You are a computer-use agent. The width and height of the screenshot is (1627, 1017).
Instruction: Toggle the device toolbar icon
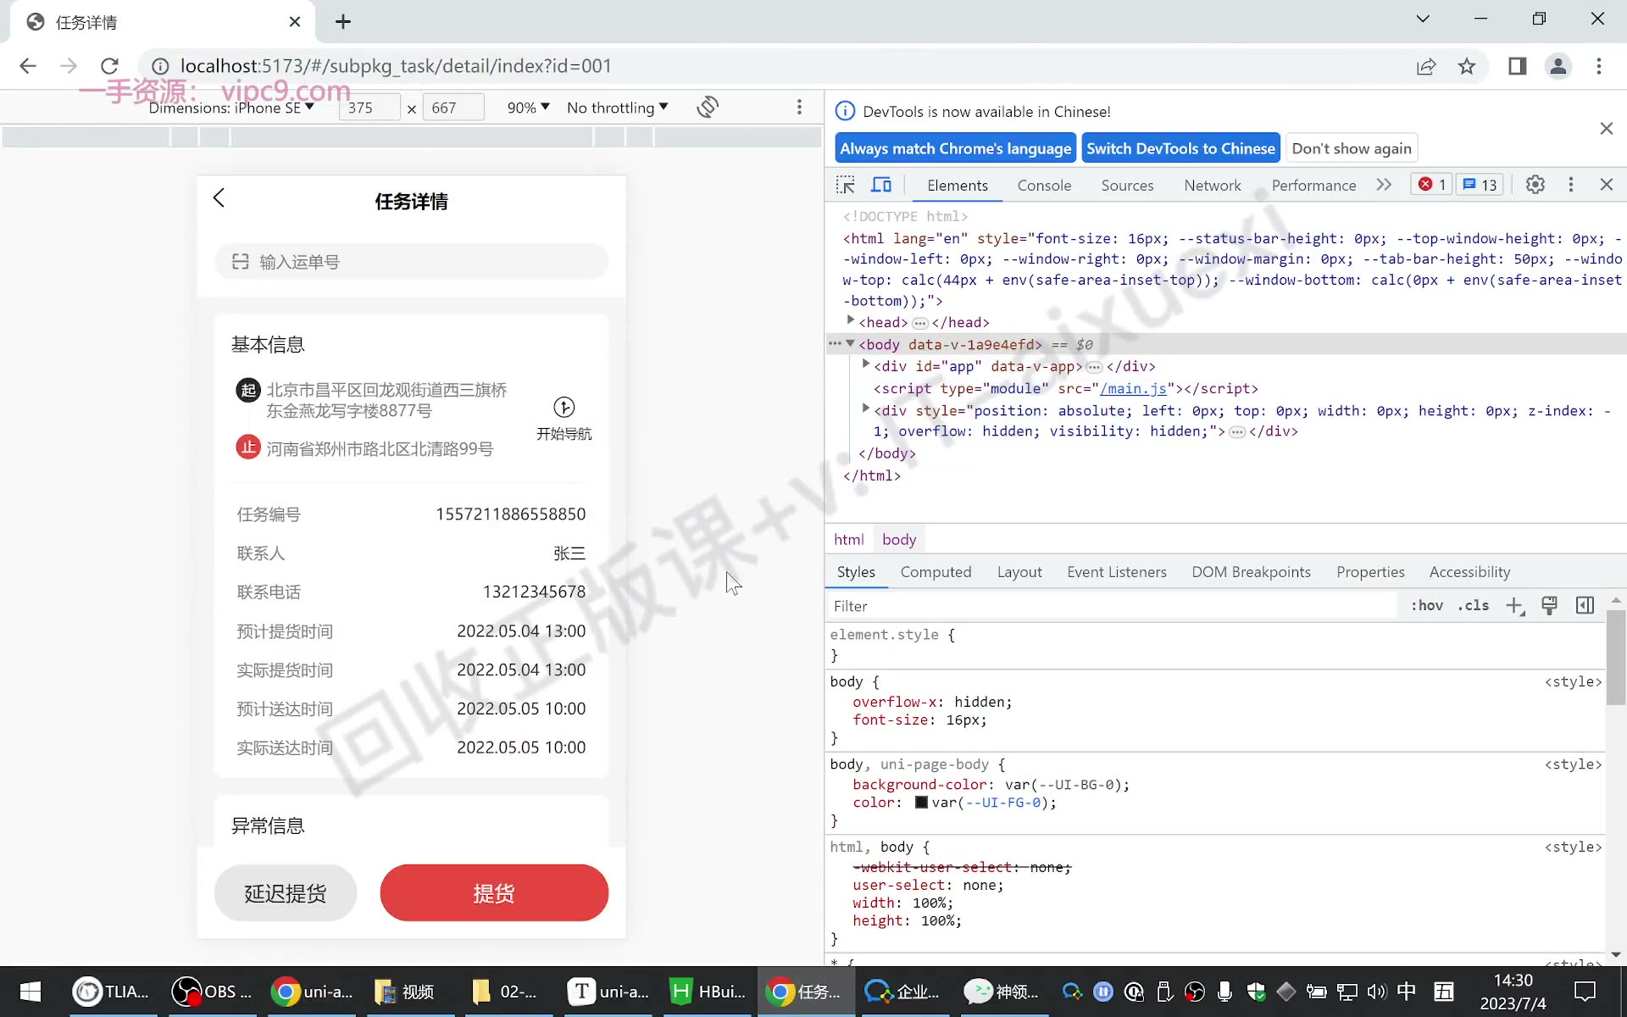pos(881,185)
